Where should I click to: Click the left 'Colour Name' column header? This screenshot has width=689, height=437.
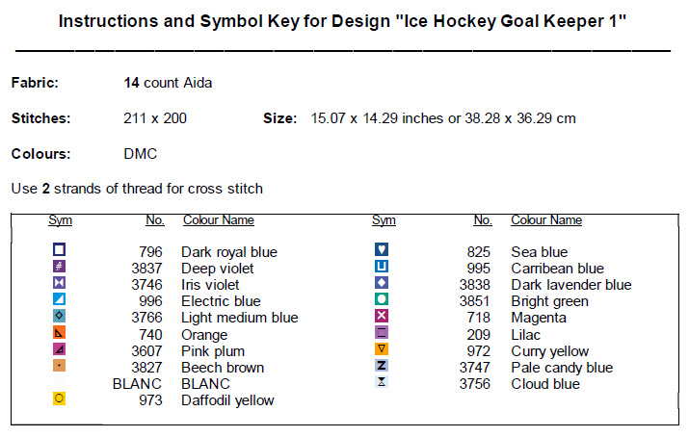pos(218,220)
